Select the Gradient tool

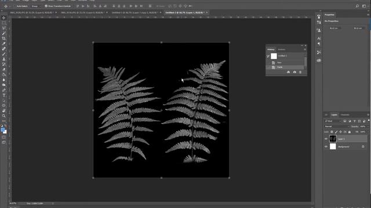(x=4, y=75)
